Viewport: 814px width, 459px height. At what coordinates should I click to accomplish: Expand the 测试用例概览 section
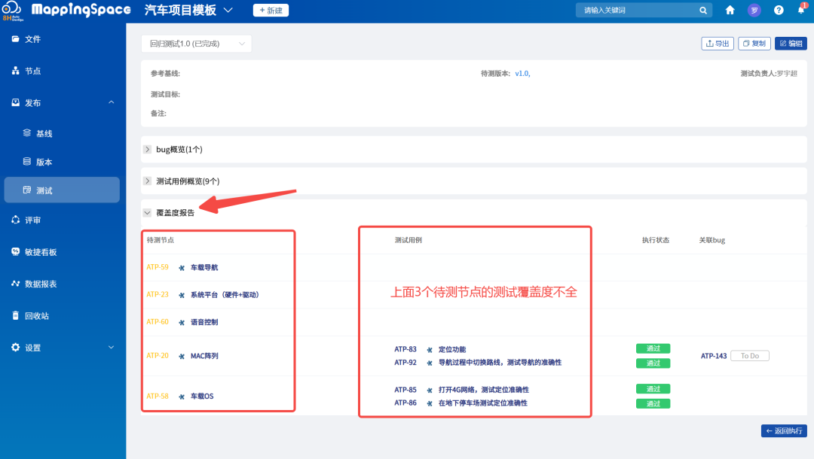pyautogui.click(x=148, y=181)
